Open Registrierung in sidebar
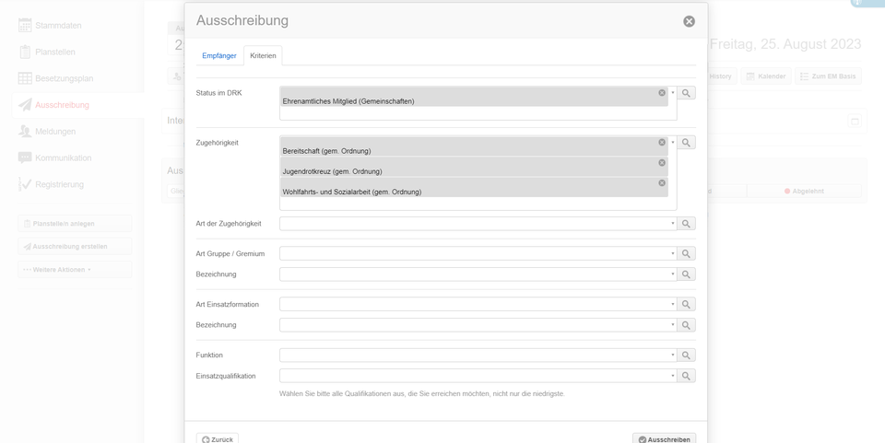Screen dimensions: 885x443 [x=59, y=184]
